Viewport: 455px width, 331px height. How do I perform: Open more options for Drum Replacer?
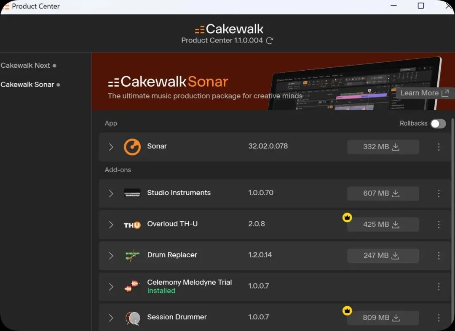439,255
